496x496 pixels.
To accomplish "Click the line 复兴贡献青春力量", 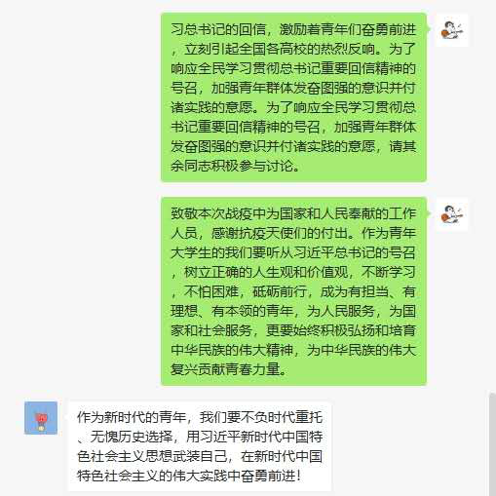I will [228, 369].
